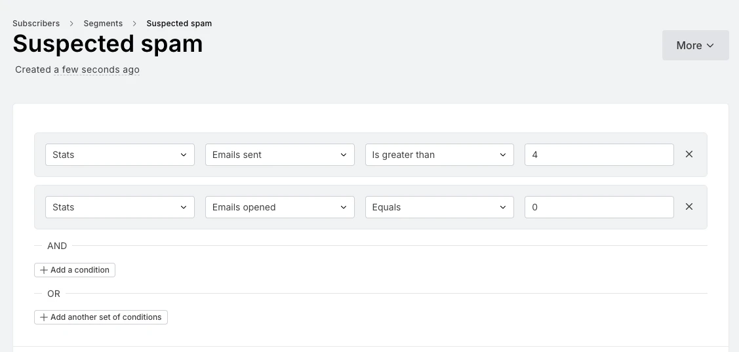This screenshot has height=352, width=739.
Task: Click the value field containing 4
Action: coord(599,155)
